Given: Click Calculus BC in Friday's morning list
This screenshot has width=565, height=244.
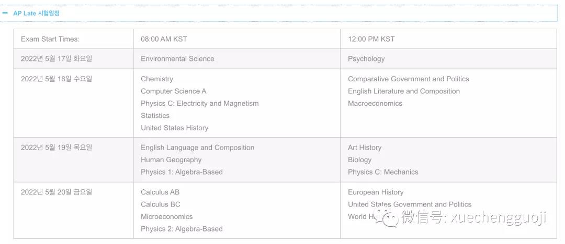Looking at the screenshot, I should pos(161,204).
